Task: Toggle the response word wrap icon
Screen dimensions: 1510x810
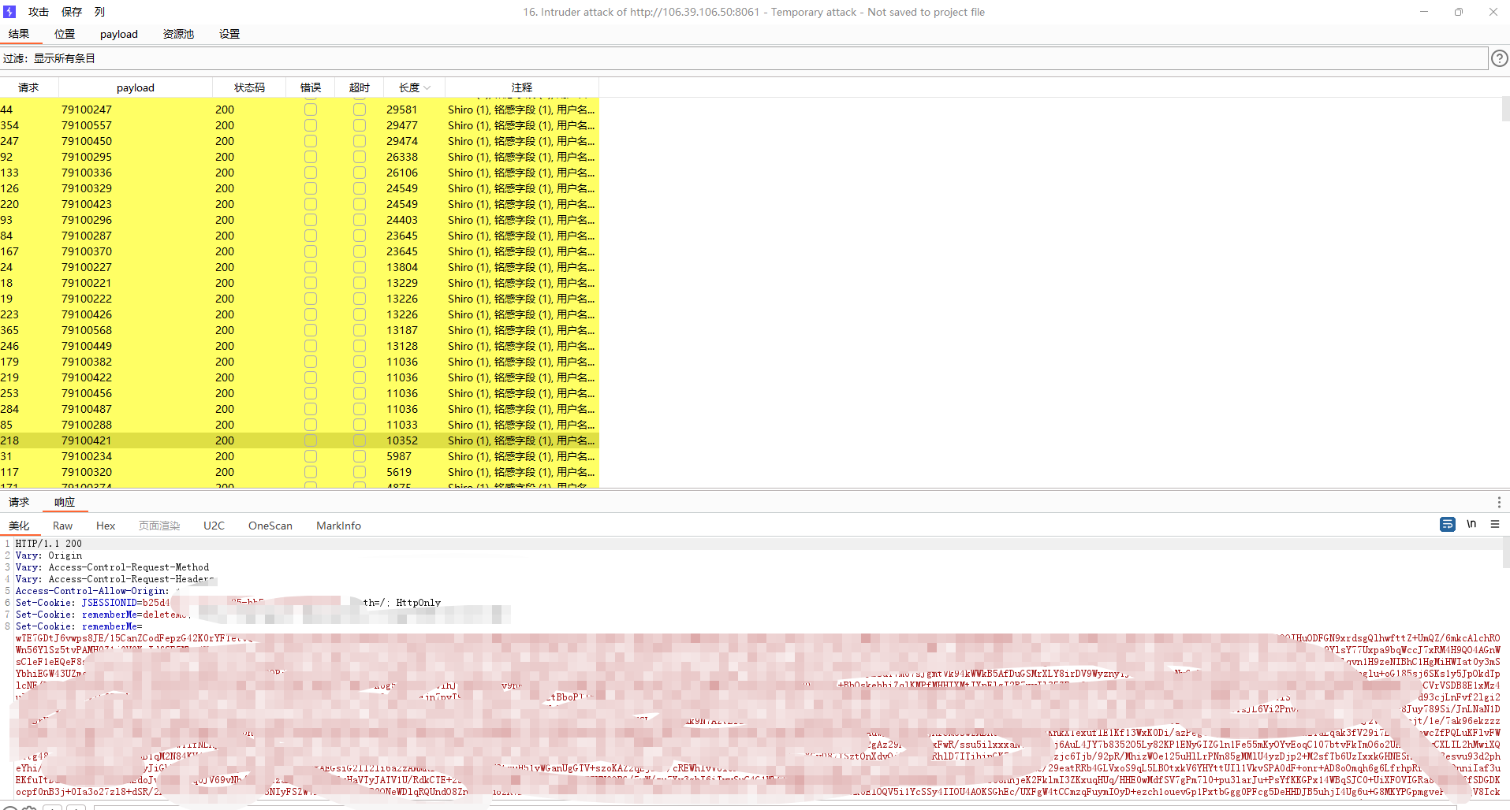Action: click(1447, 525)
